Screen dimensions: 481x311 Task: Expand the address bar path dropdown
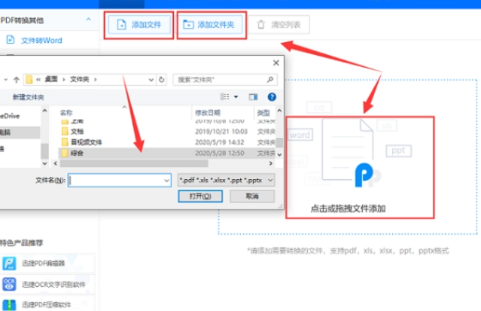point(151,80)
